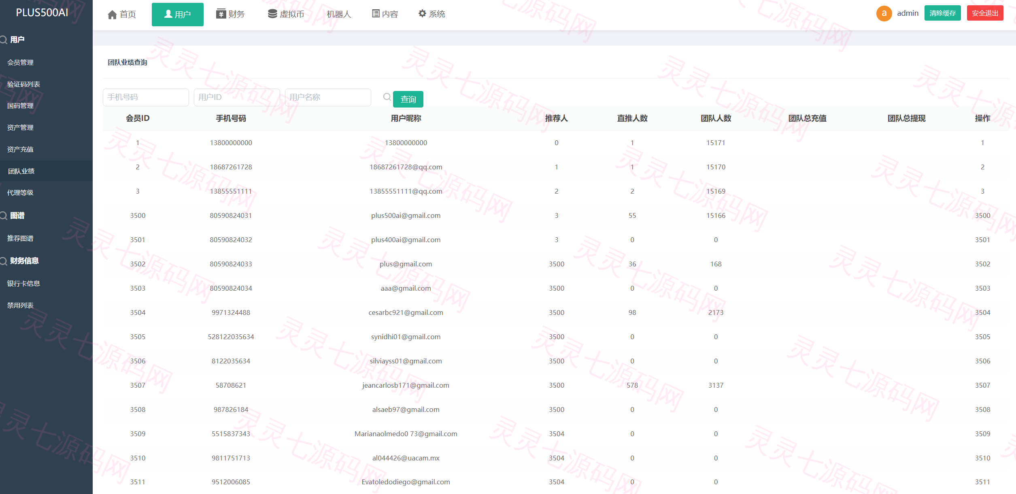Screen dimensions: 1016x494
Task: Click the 清除缓存 button
Action: [942, 13]
